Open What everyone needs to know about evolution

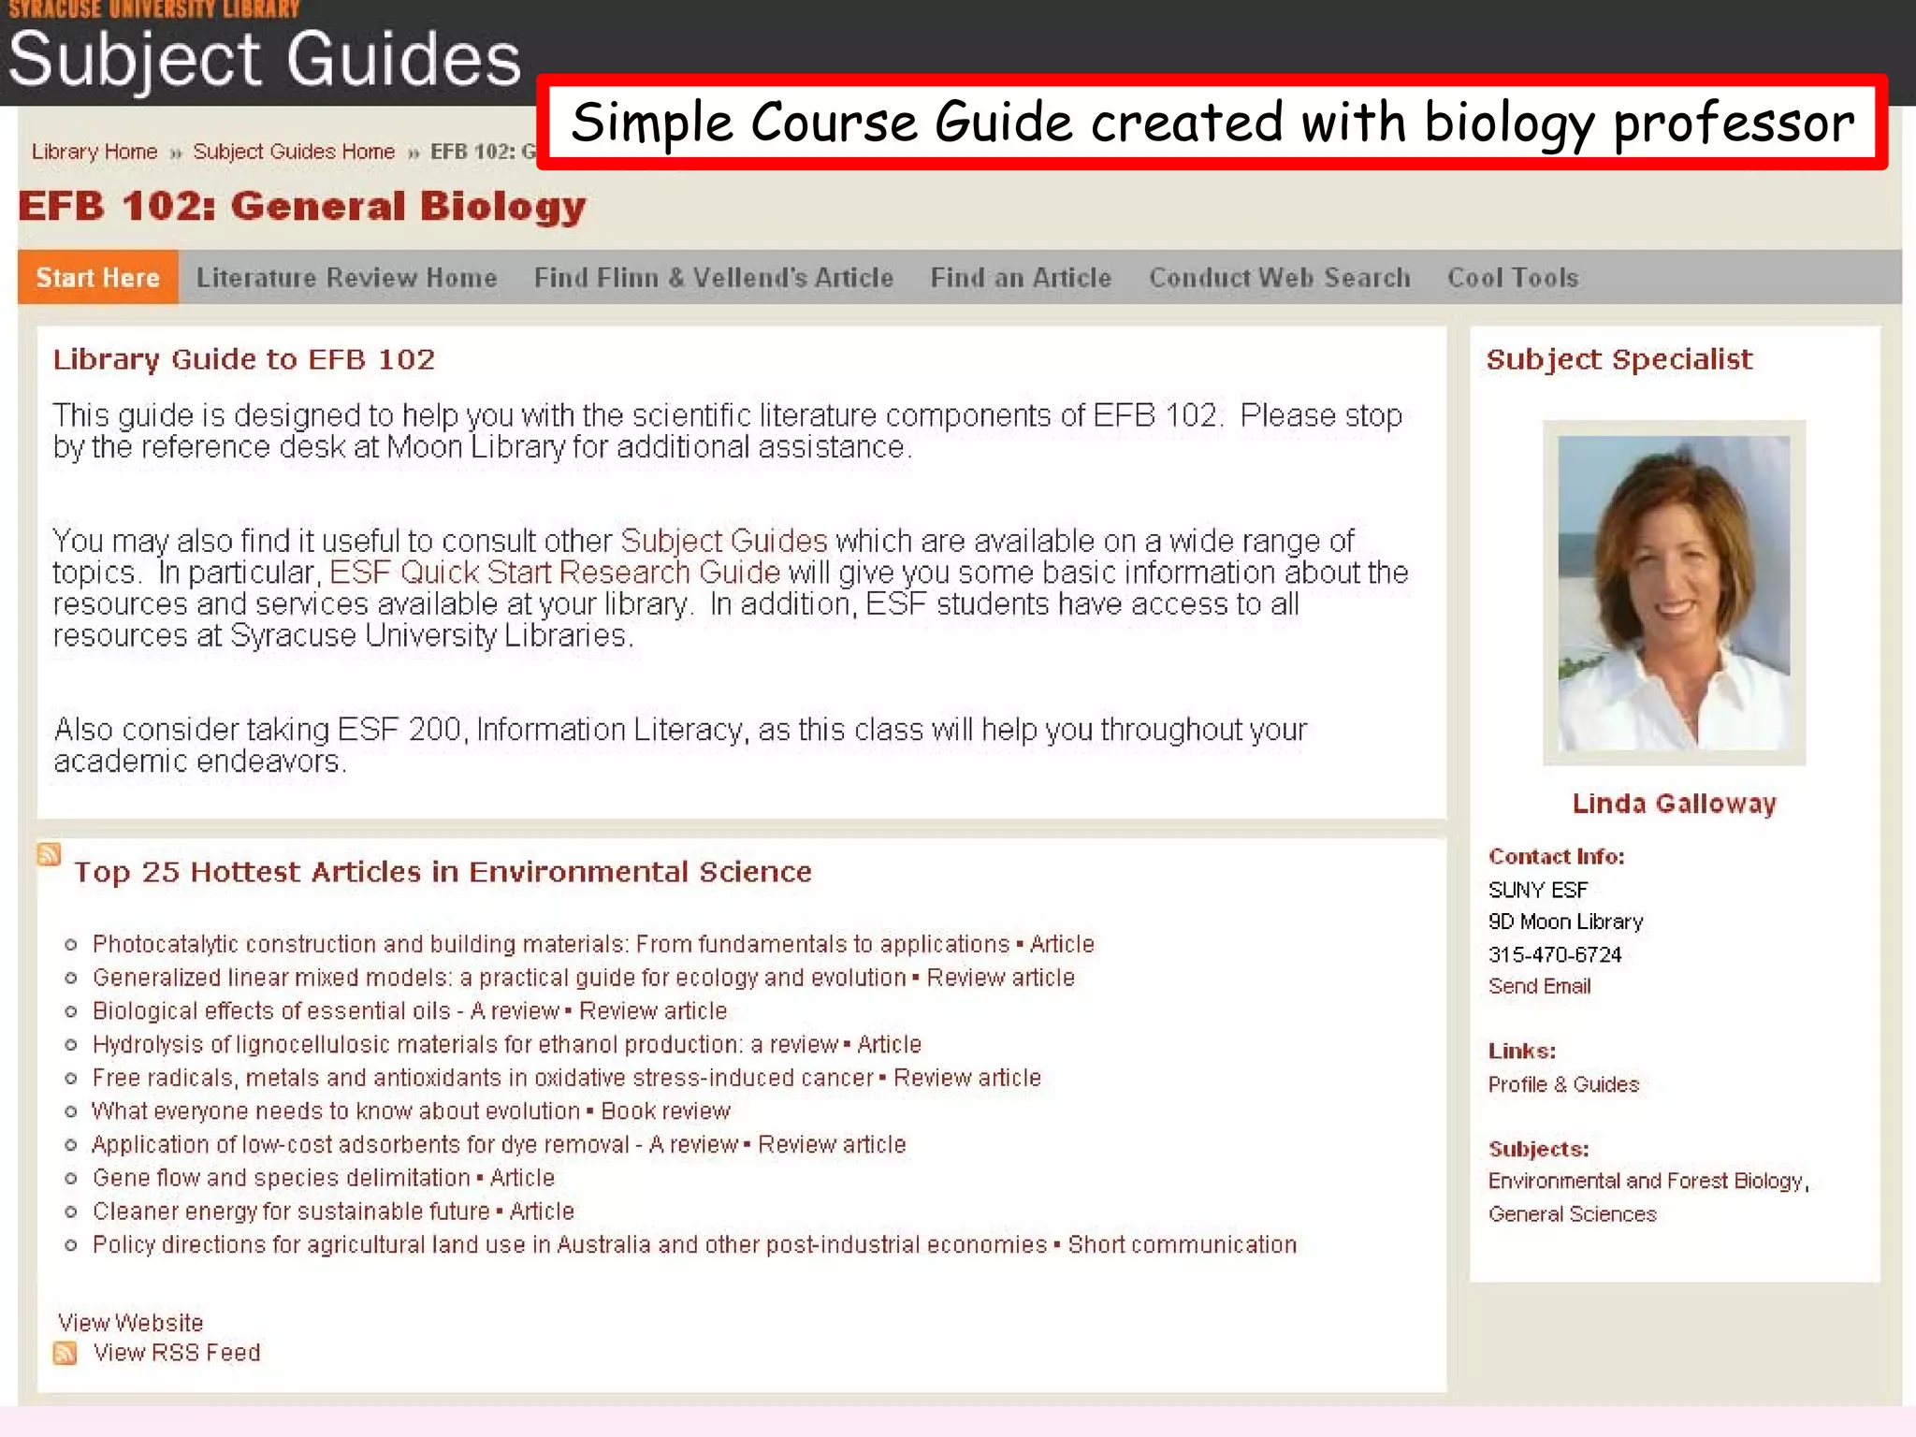(x=411, y=1111)
